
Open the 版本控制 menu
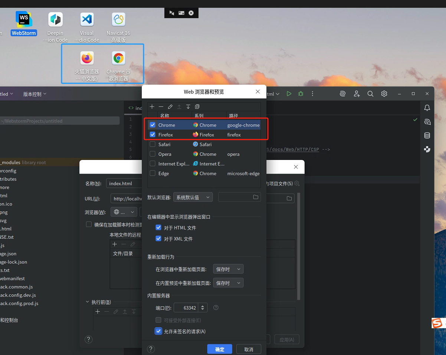(35, 94)
